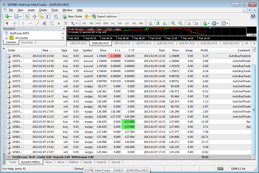Expand the Accounts tree node
This screenshot has width=259, height=173.
pyautogui.click(x=6, y=38)
